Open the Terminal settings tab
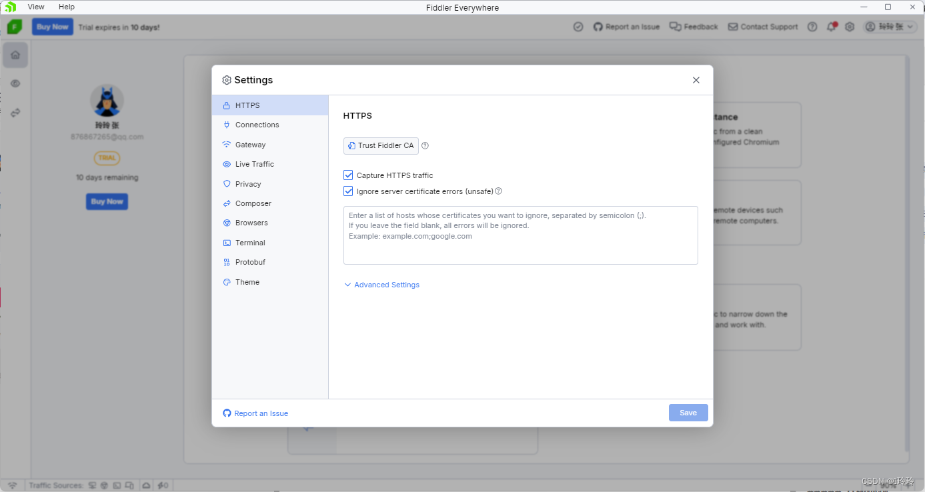 270,243
